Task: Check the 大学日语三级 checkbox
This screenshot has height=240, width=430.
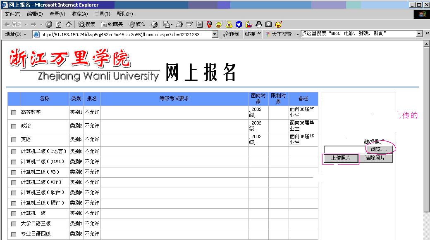Action: (x=13, y=224)
